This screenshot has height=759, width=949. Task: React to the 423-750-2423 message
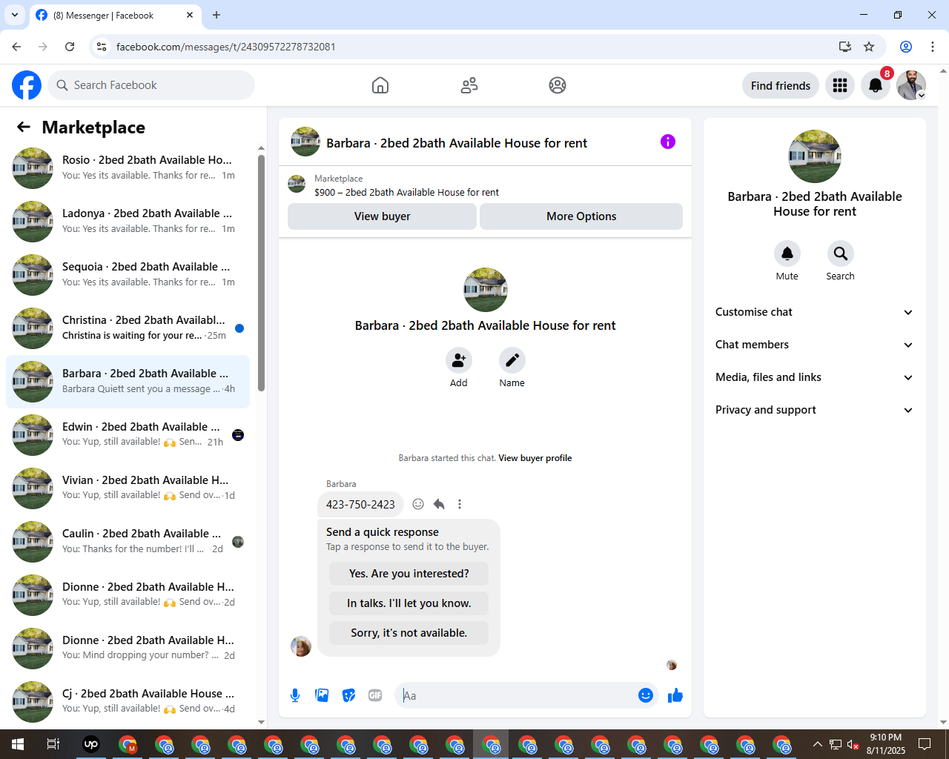pos(418,504)
